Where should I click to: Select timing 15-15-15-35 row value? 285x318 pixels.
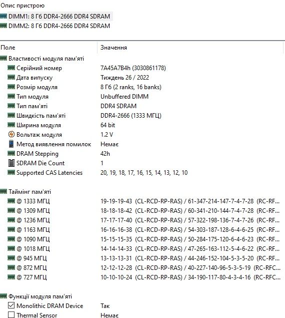190,239
